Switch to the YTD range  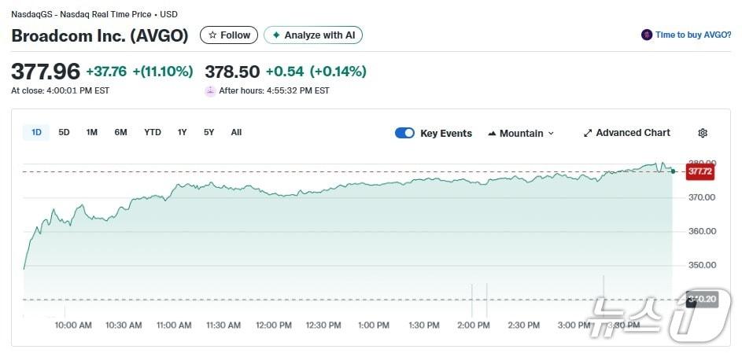click(153, 132)
